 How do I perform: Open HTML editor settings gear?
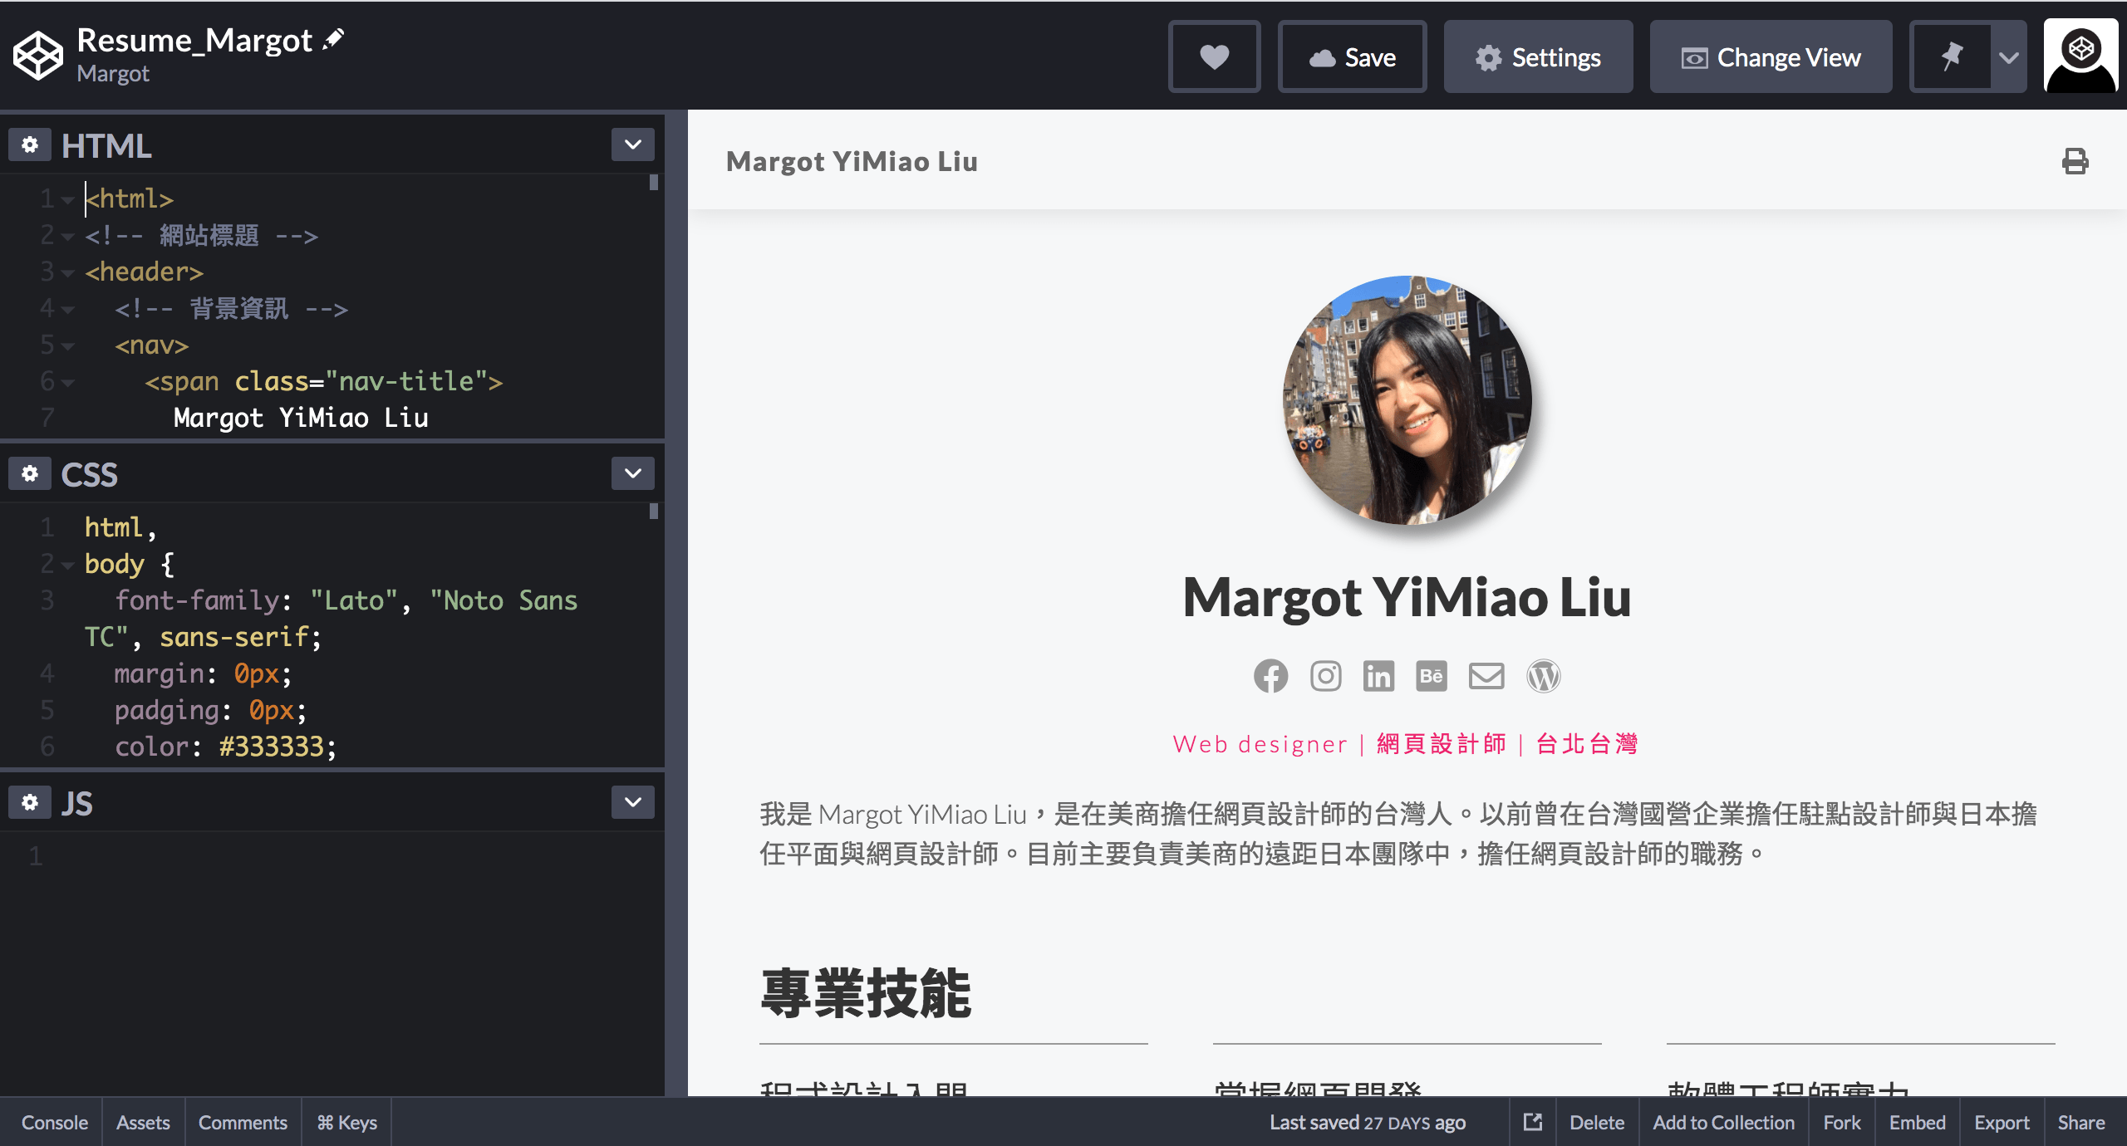point(30,145)
